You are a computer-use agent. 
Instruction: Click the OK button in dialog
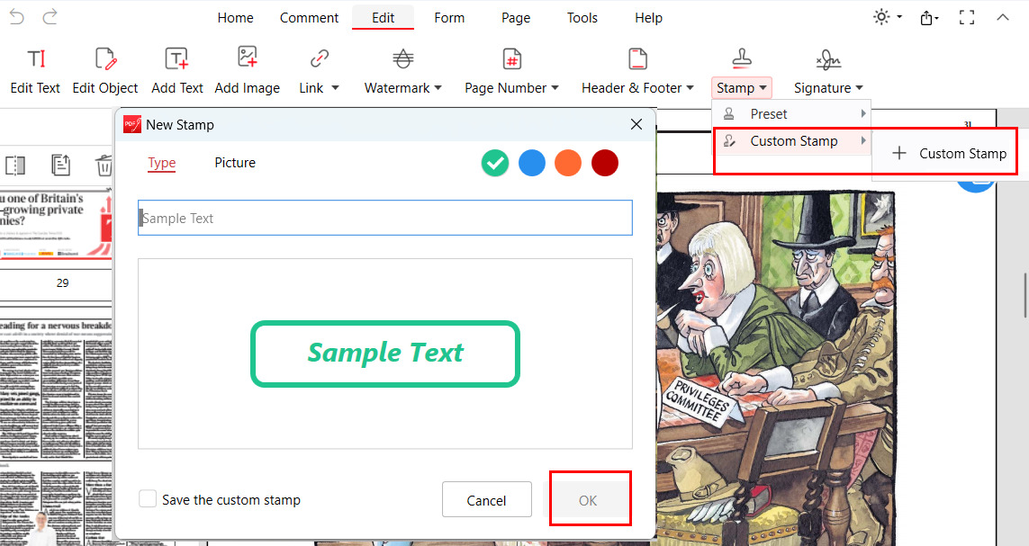point(588,500)
